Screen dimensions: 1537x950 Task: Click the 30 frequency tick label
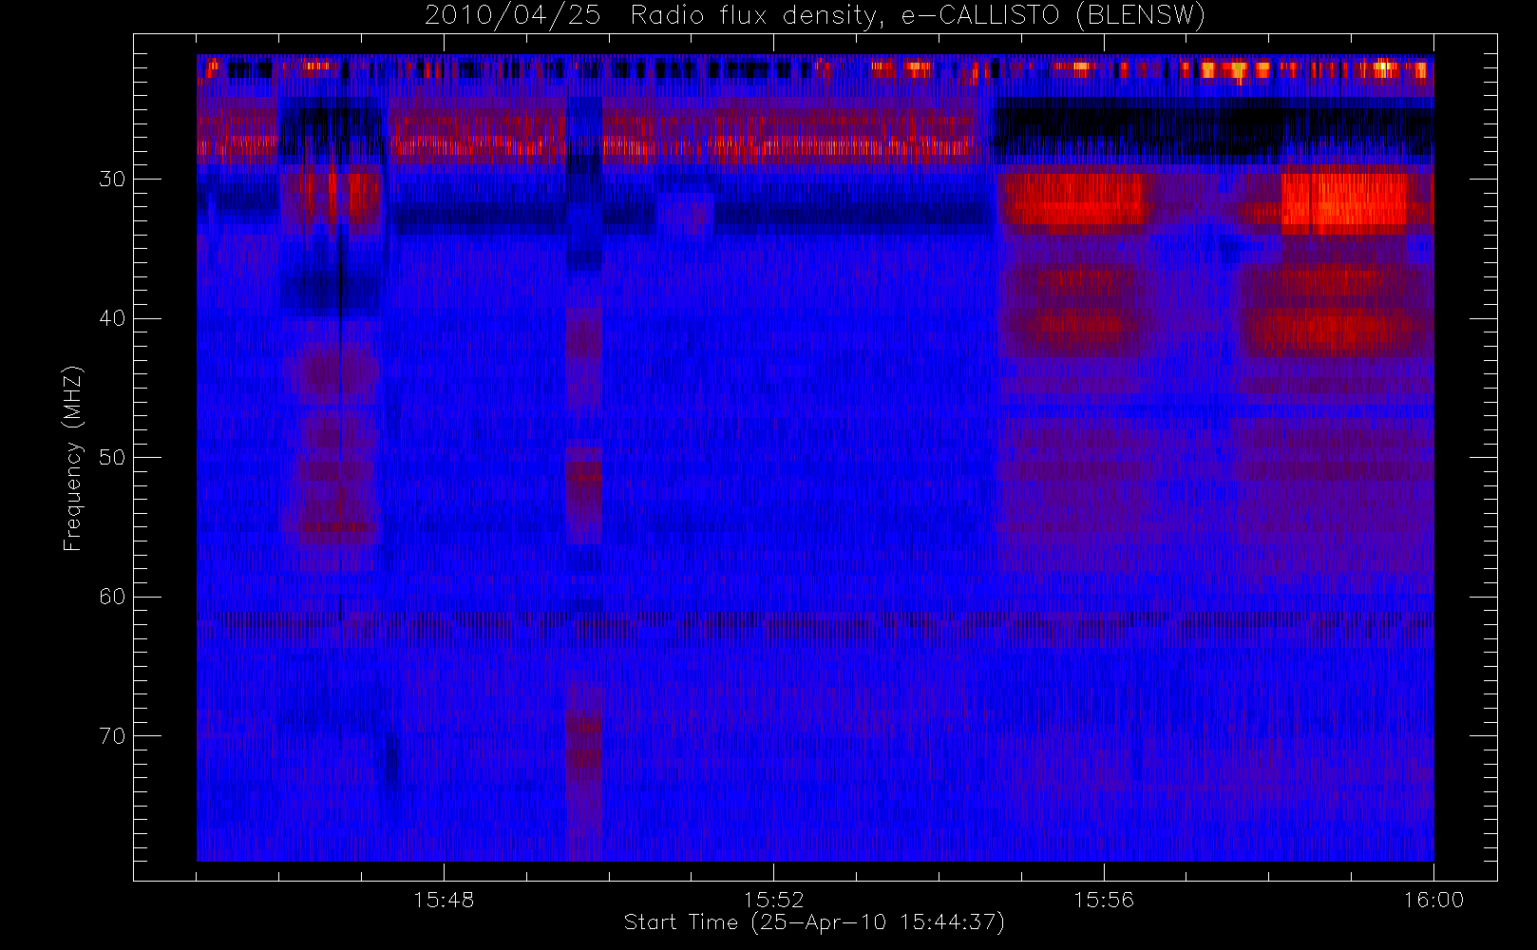coord(112,180)
